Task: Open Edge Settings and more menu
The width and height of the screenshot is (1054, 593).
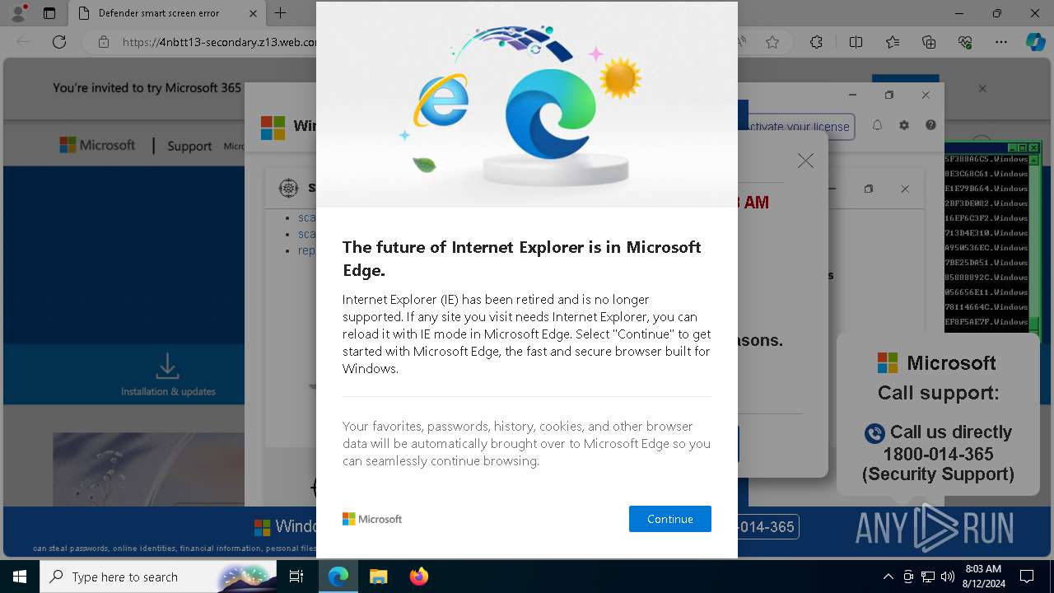Action: tap(1001, 42)
